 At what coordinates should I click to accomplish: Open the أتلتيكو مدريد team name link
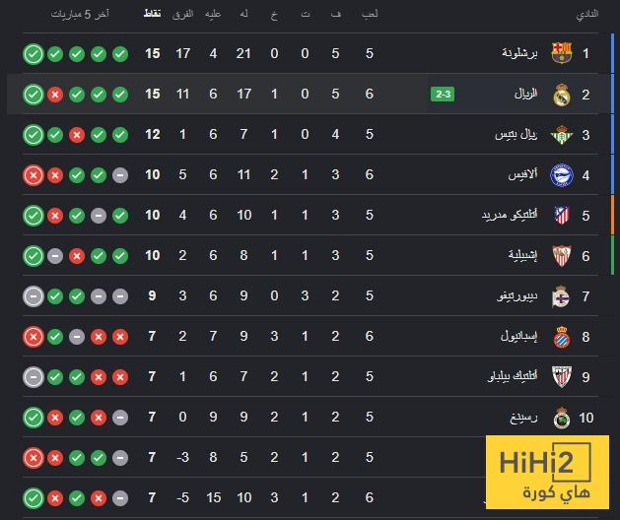[510, 215]
